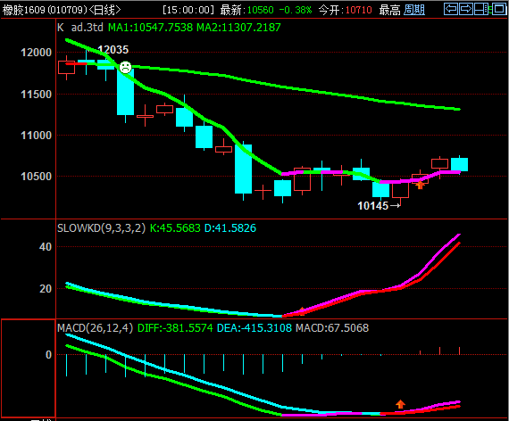Click the full window view icon
This screenshot has width=509, height=421.
click(x=498, y=9)
